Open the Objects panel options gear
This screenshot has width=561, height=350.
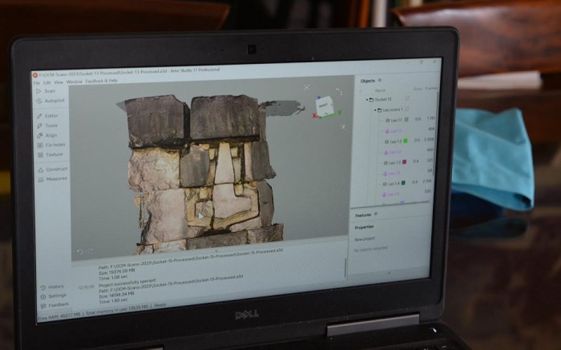(x=380, y=80)
